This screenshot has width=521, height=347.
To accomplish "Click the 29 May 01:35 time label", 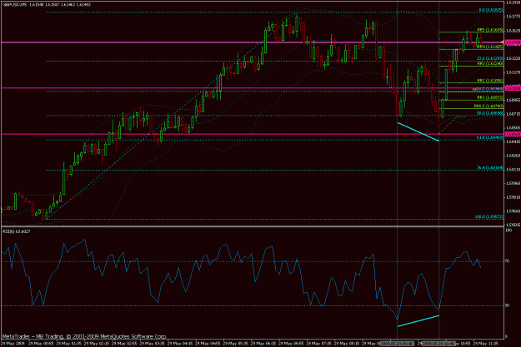I will click(68, 344).
